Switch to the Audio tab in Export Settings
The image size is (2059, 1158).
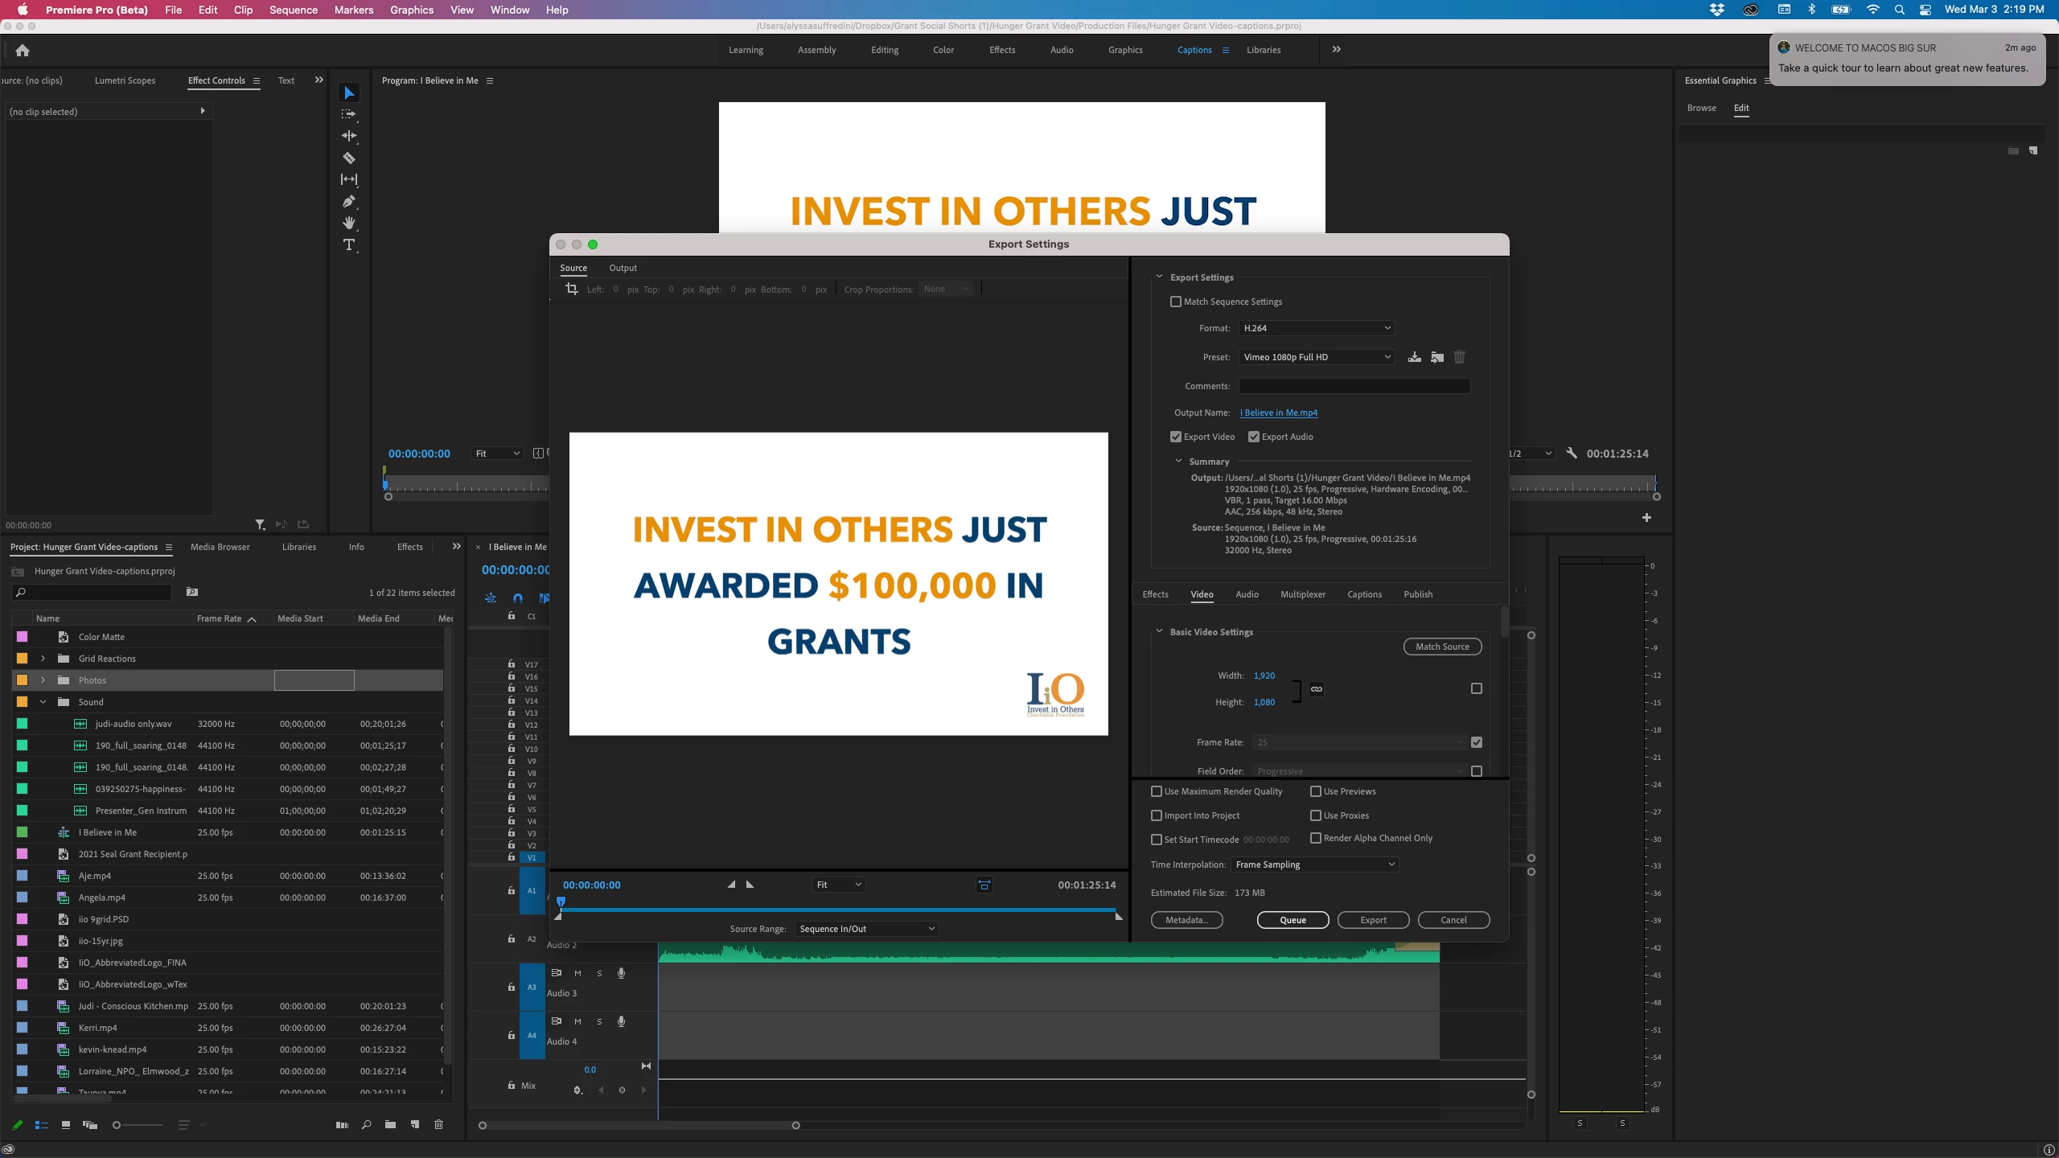(x=1247, y=594)
